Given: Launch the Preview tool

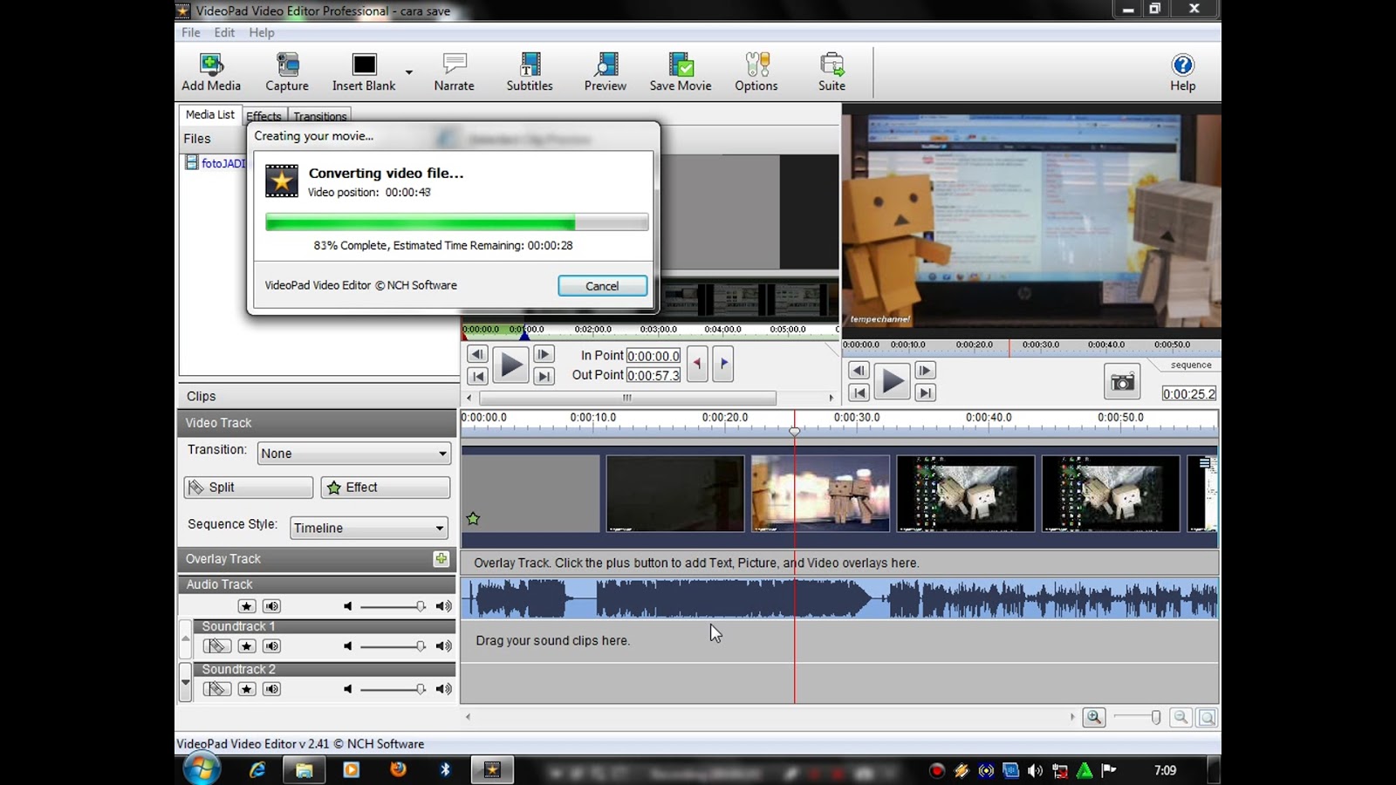Looking at the screenshot, I should click(606, 72).
